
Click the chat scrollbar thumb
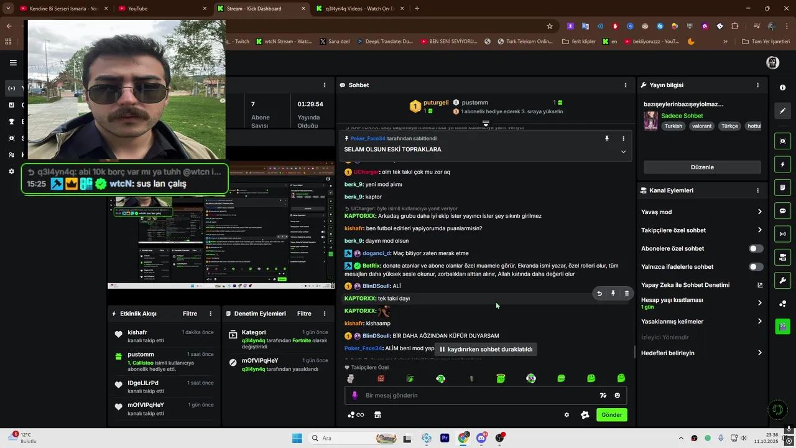634,352
